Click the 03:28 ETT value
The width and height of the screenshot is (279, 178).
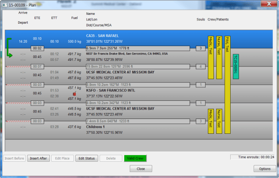click(54, 127)
